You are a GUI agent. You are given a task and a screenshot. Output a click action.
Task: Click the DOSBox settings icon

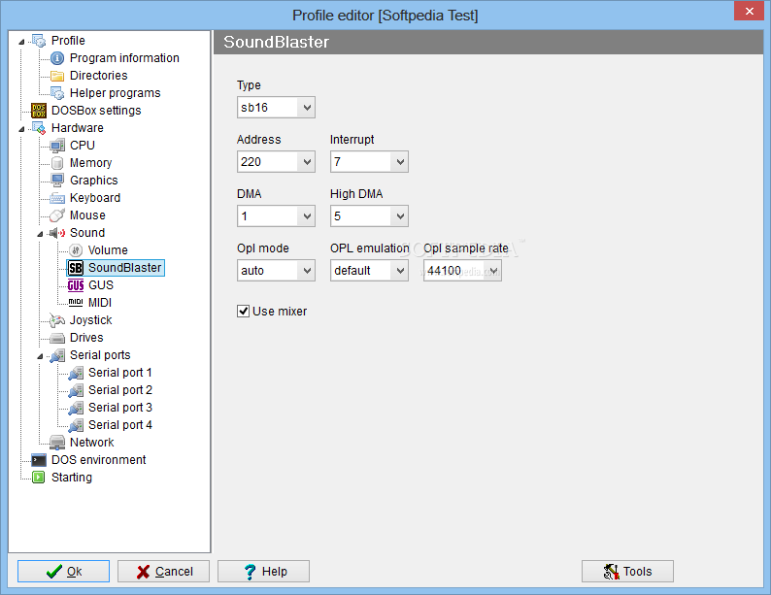(39, 111)
